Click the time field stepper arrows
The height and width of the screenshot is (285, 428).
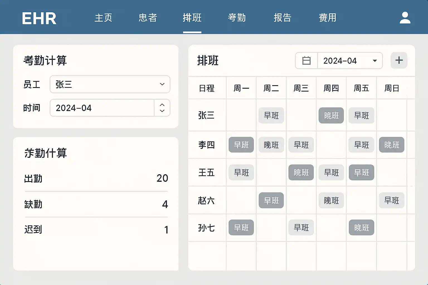pos(162,108)
